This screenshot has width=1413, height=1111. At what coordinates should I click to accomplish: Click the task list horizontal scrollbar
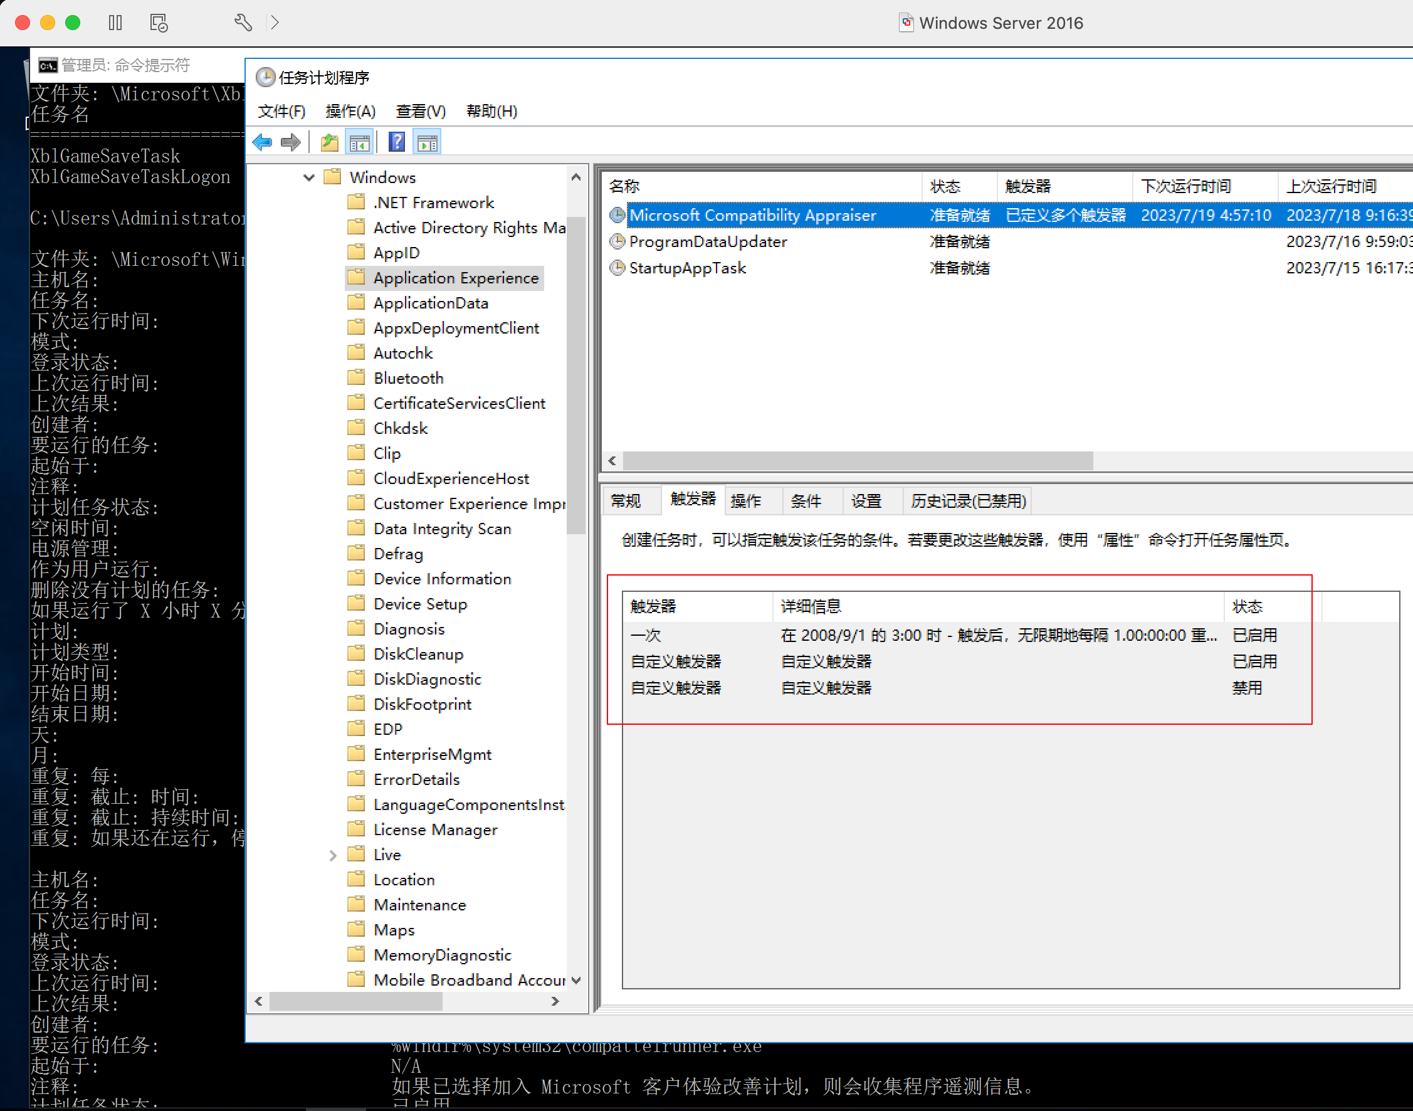click(857, 461)
